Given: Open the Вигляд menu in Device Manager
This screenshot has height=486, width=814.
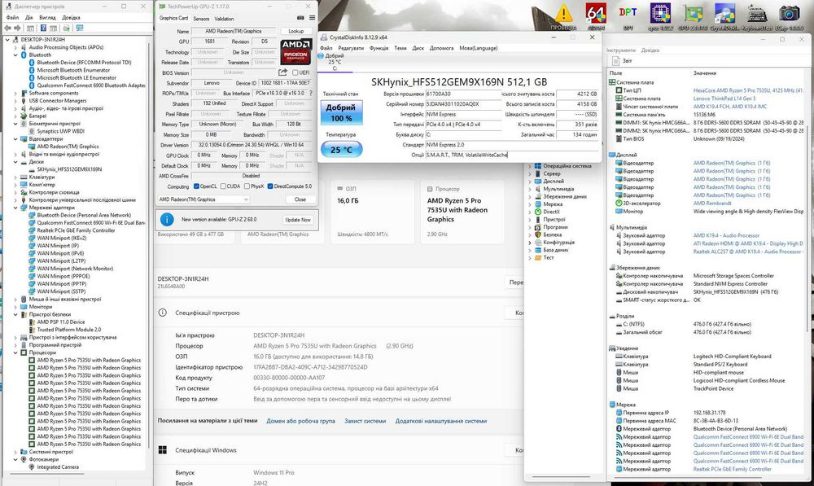Looking at the screenshot, I should [x=47, y=17].
